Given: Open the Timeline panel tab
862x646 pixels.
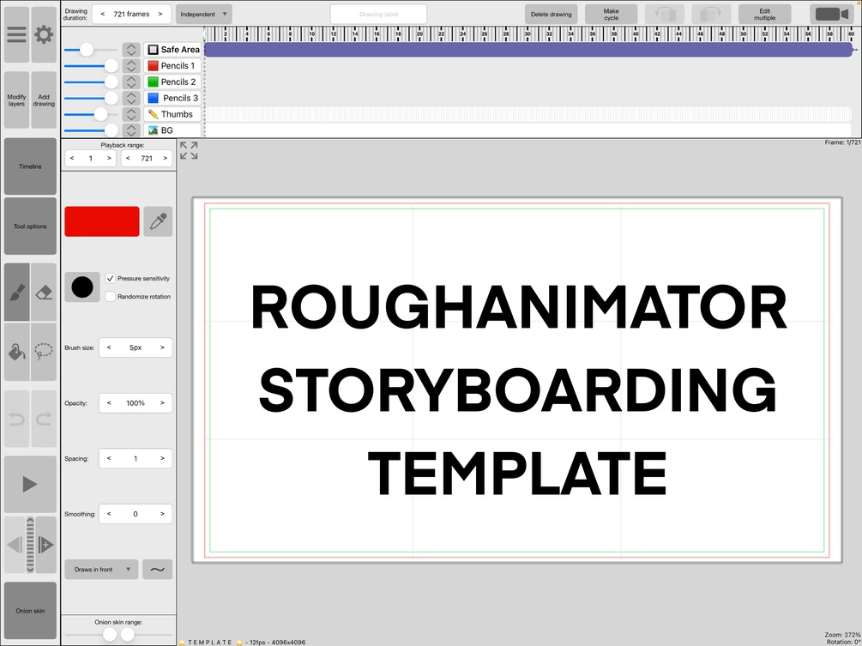Looking at the screenshot, I should [30, 166].
